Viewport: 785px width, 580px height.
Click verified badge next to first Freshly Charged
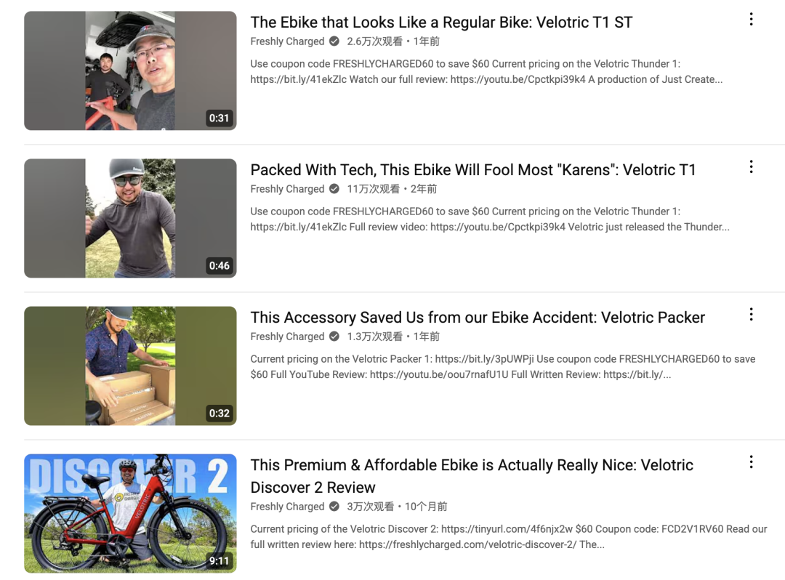[x=334, y=41]
